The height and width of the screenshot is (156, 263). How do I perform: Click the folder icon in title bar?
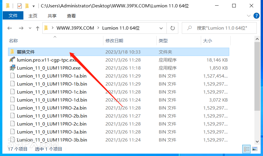(8, 6)
